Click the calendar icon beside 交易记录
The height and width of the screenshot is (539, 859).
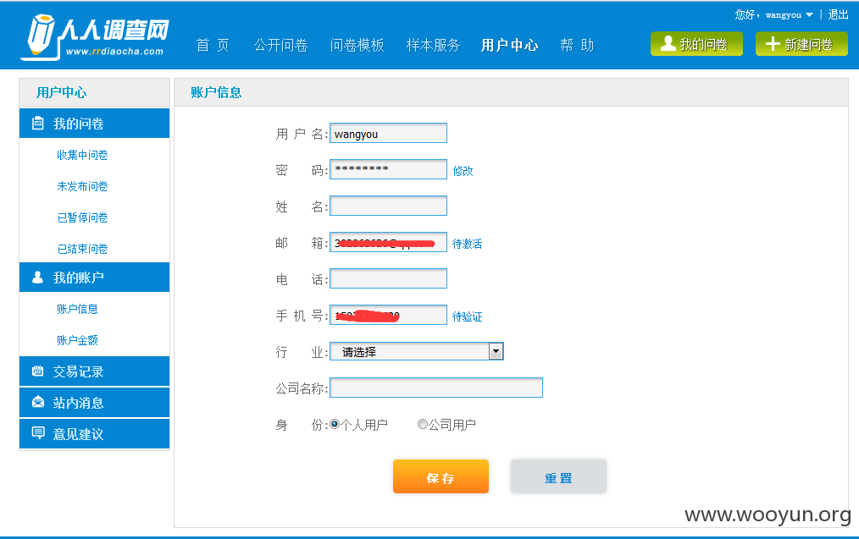38,371
